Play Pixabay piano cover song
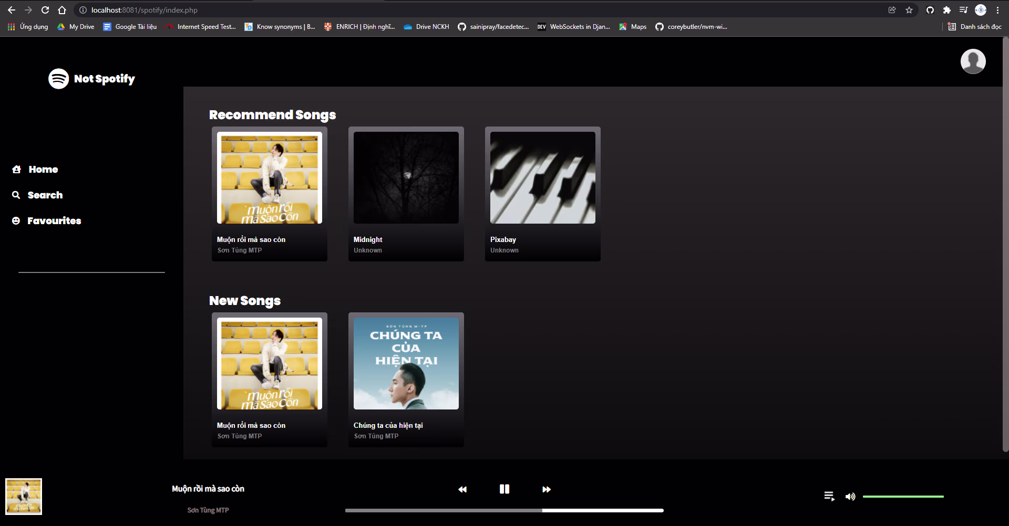 point(543,177)
